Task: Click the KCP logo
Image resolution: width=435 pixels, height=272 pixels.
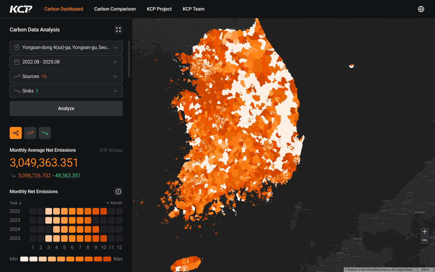Action: pos(21,9)
